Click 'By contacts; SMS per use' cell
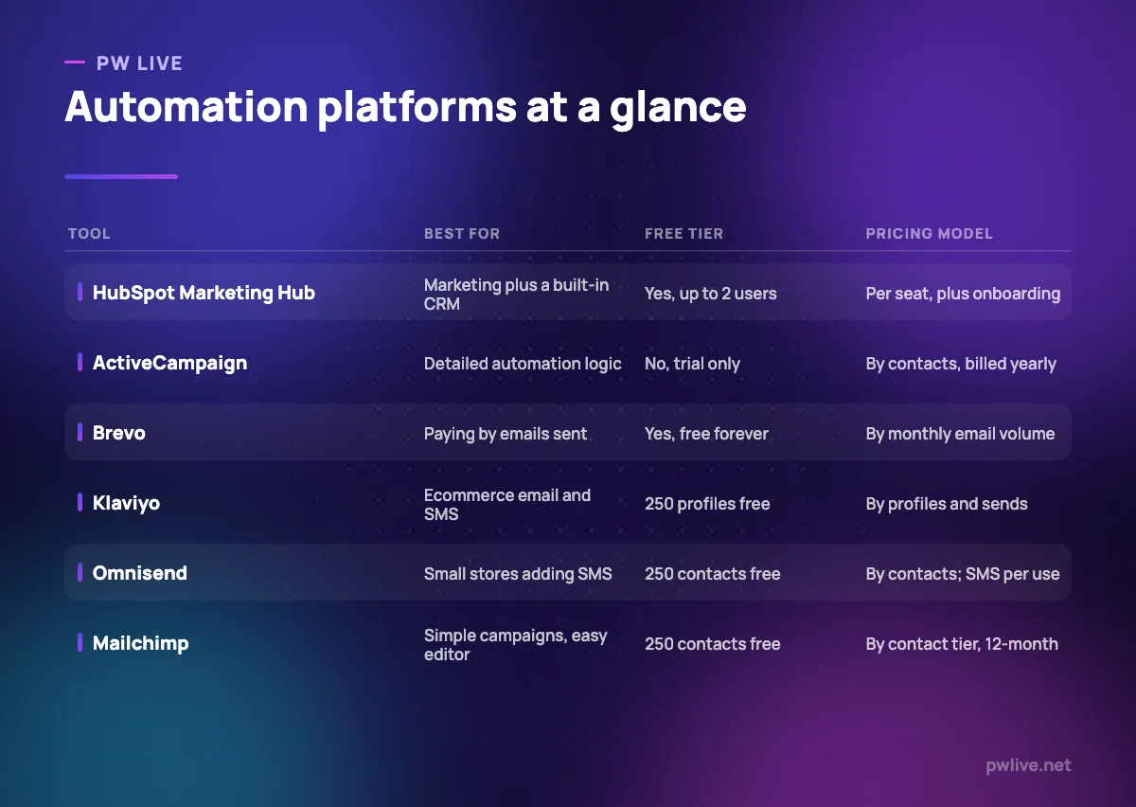 click(963, 574)
